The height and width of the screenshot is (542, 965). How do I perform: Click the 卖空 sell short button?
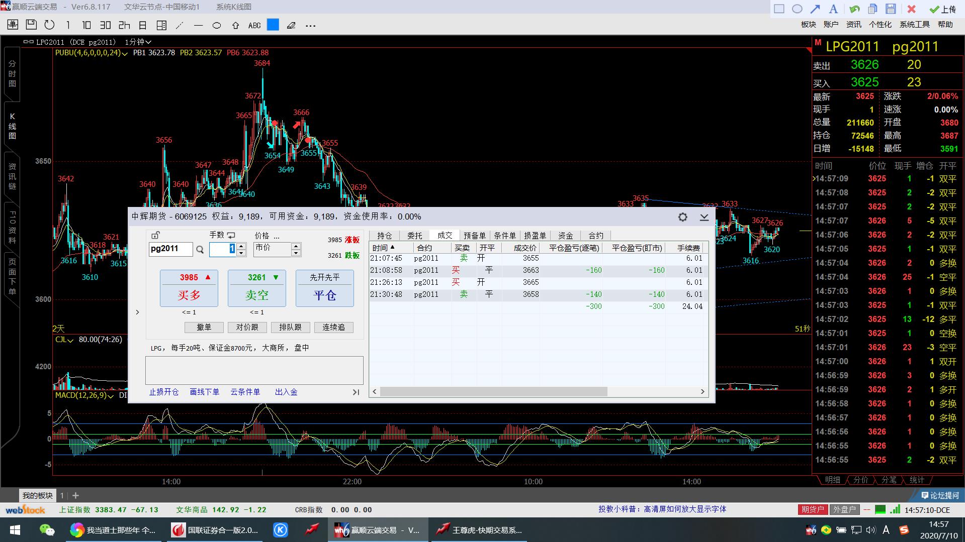(x=256, y=288)
